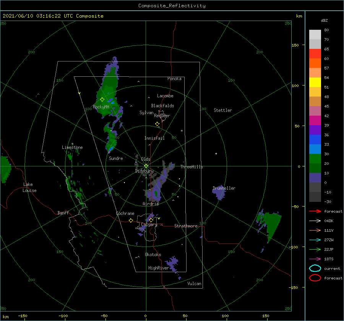The height and width of the screenshot is (321, 344).
Task: Click the yellow diamond marker at Olds
Action: coord(146,166)
